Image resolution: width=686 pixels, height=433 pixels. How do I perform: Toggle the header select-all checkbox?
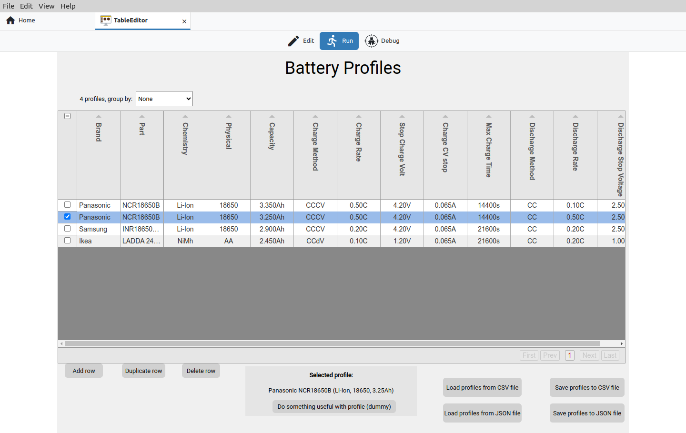click(x=68, y=116)
